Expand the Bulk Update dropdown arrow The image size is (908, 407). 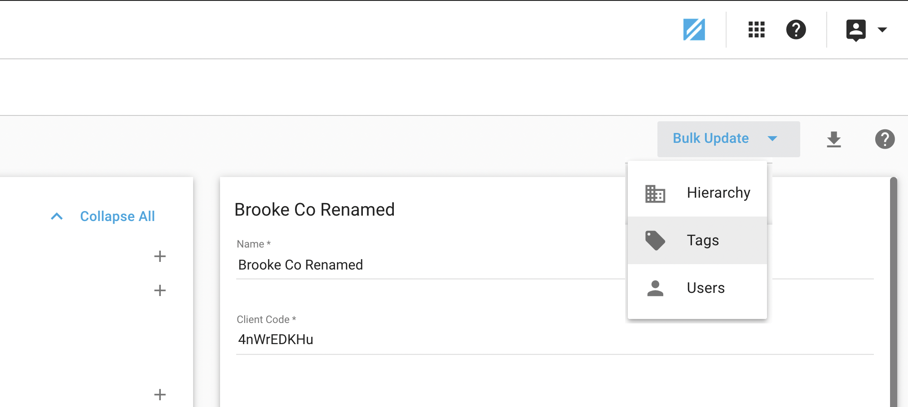click(772, 139)
